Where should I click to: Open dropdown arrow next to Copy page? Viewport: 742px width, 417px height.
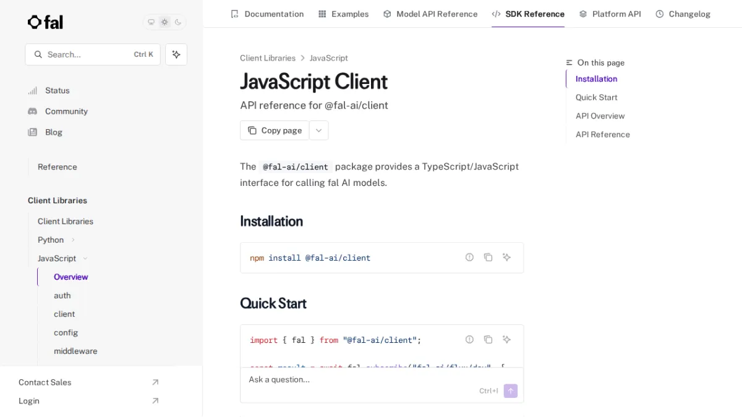click(318, 130)
